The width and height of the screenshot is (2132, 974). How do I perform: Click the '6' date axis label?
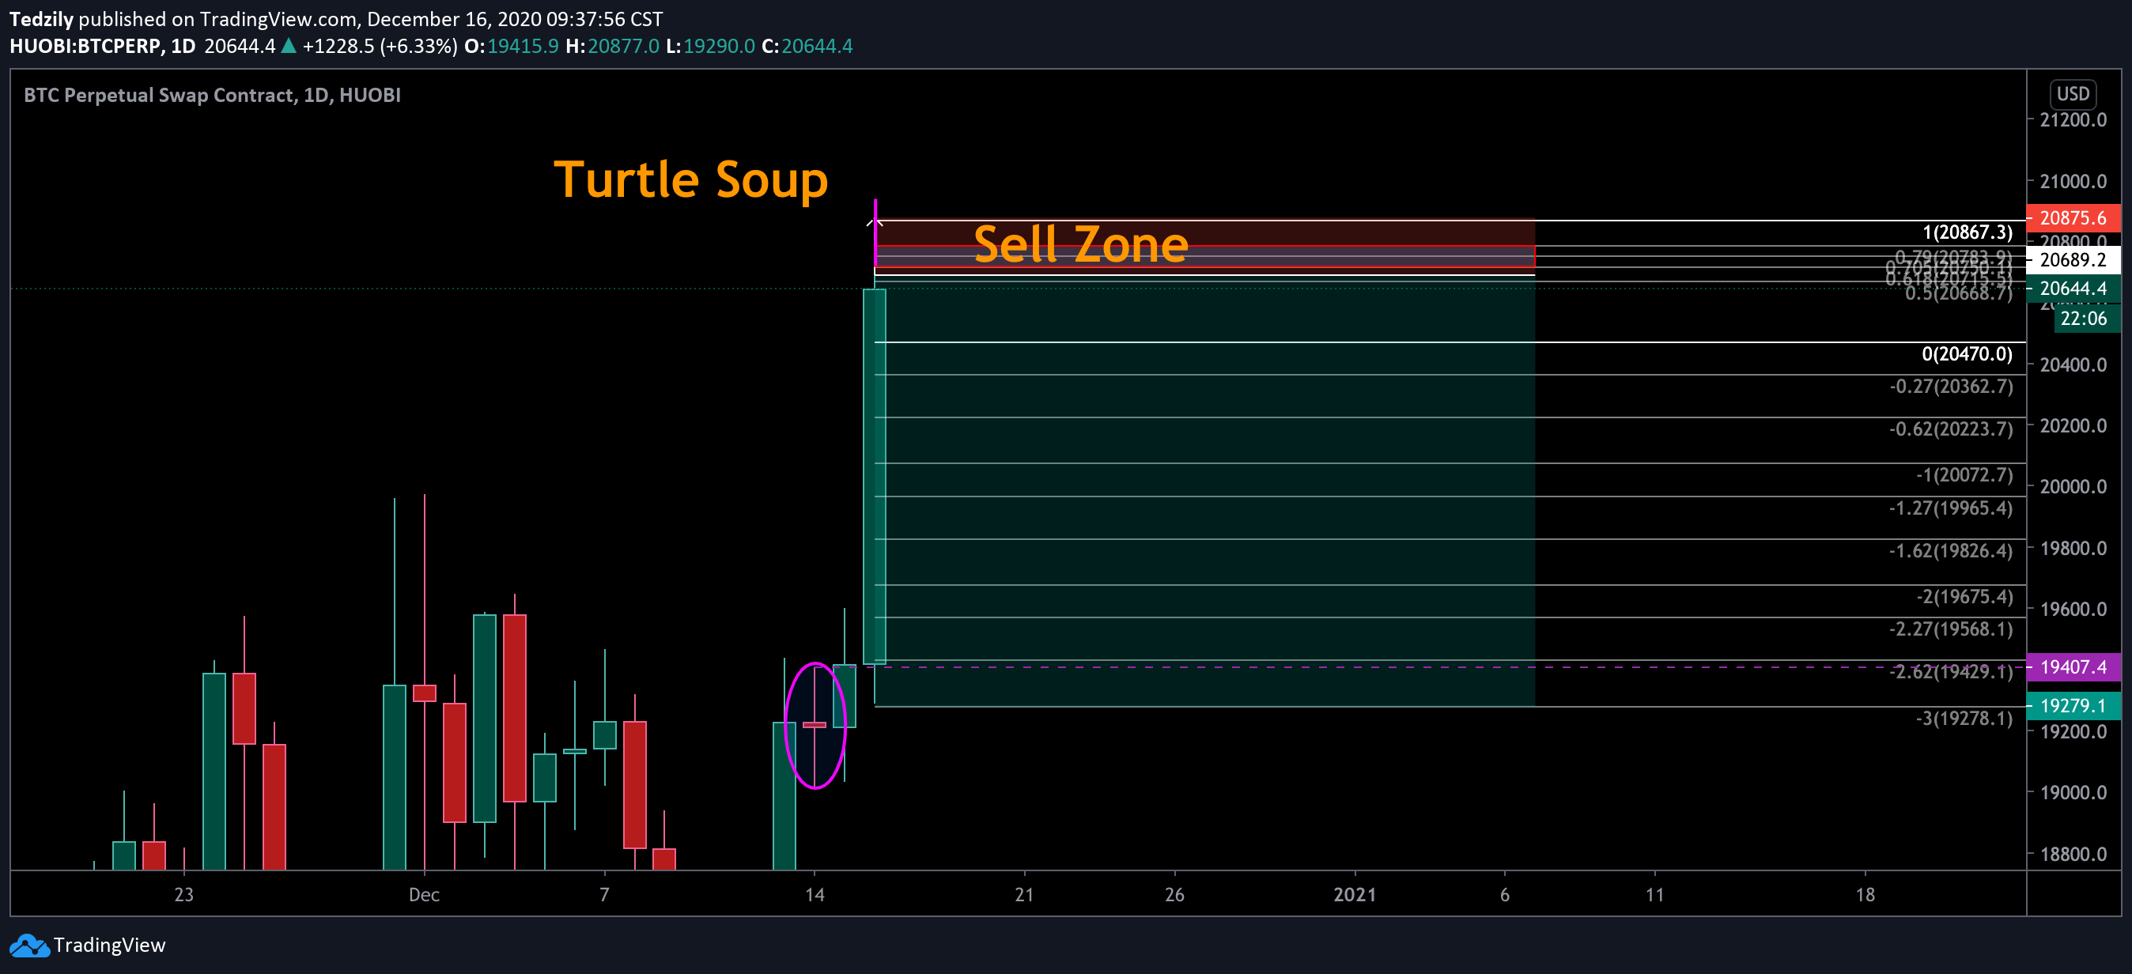1505,895
